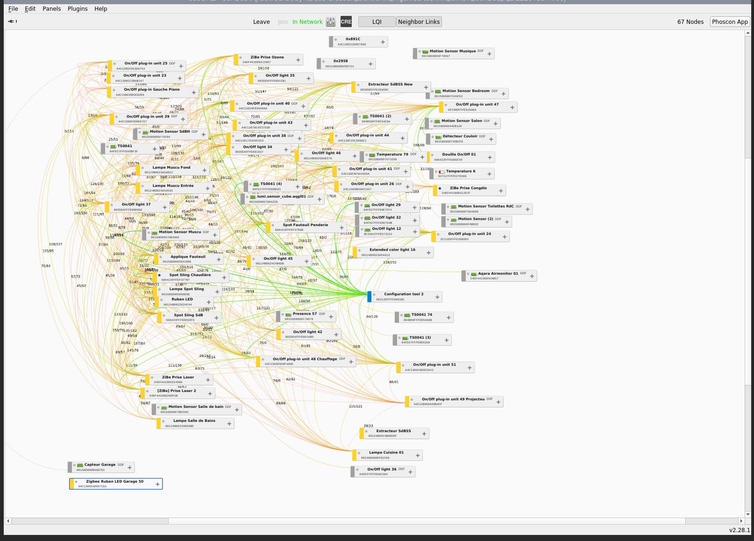754x541 pixels.
Task: Click battery icon on lumi.sensor_cube.aqgl01
Action: pos(253,197)
